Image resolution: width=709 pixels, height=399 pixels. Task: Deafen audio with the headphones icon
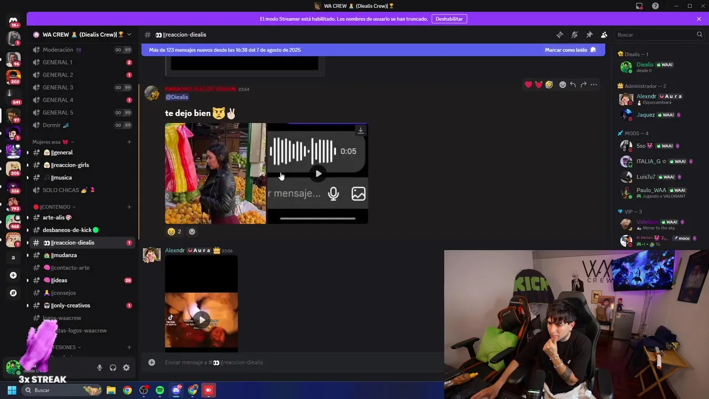coord(113,367)
